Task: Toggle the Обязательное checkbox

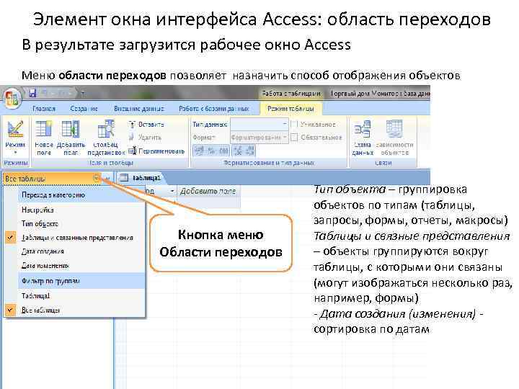Action: click(x=294, y=137)
